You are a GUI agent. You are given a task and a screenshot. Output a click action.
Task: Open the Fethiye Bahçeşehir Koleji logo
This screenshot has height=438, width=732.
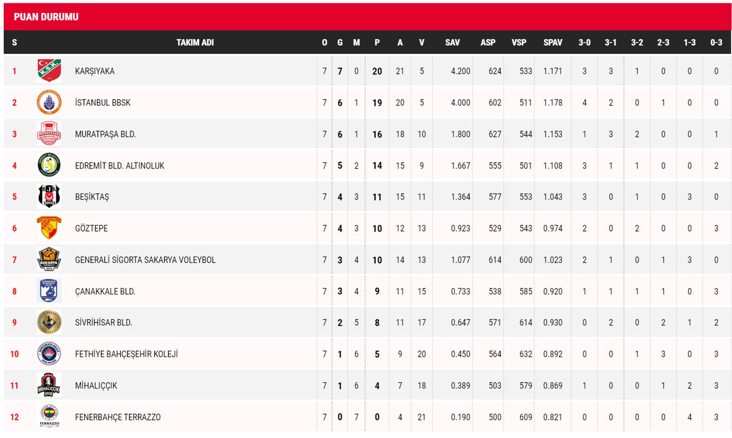click(49, 354)
